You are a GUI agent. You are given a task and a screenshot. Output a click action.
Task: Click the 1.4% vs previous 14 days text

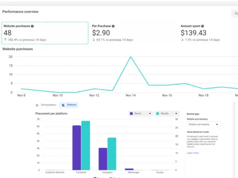(202, 40)
